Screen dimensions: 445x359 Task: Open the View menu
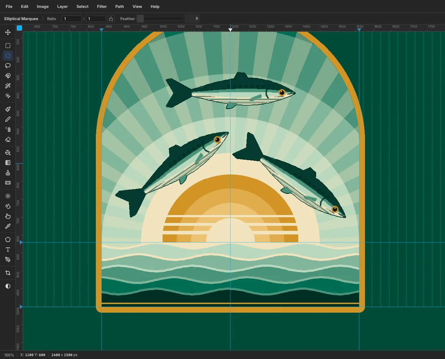[137, 6]
